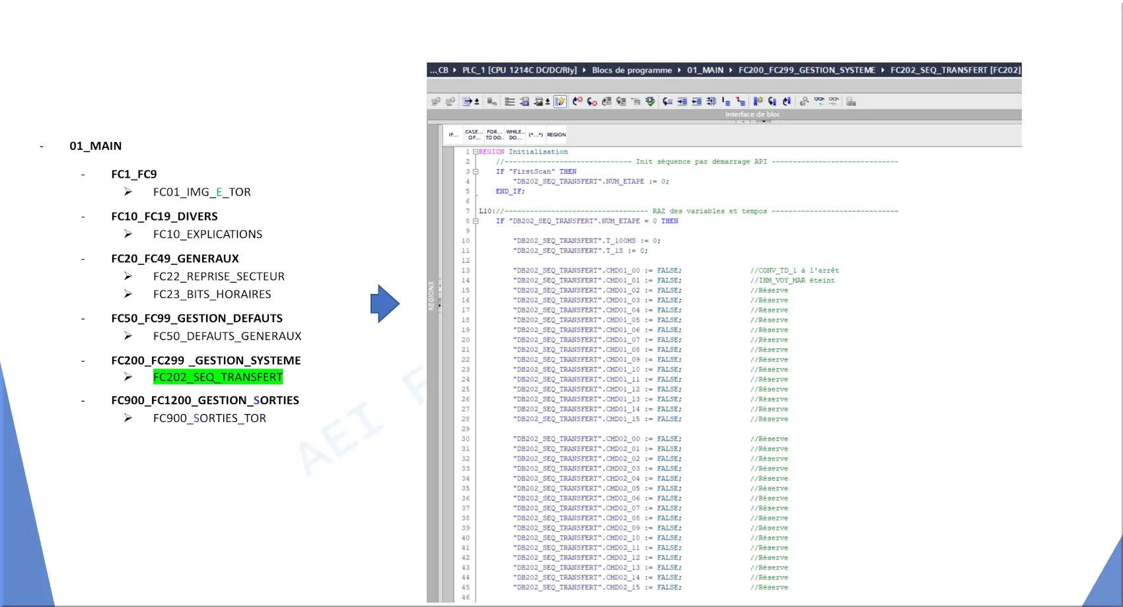Click the database lock icon at toolbar end
1123x607 pixels.
850,101
